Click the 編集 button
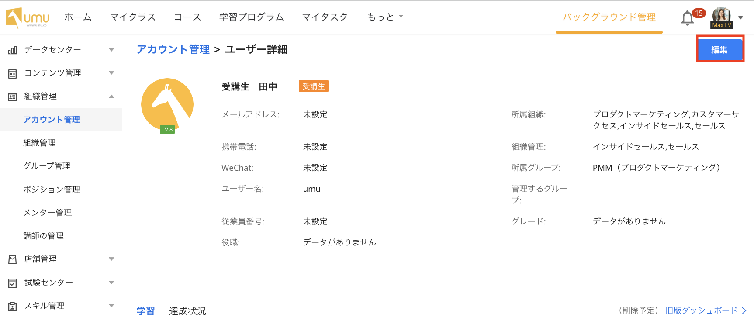This screenshot has height=324, width=754. tap(719, 50)
